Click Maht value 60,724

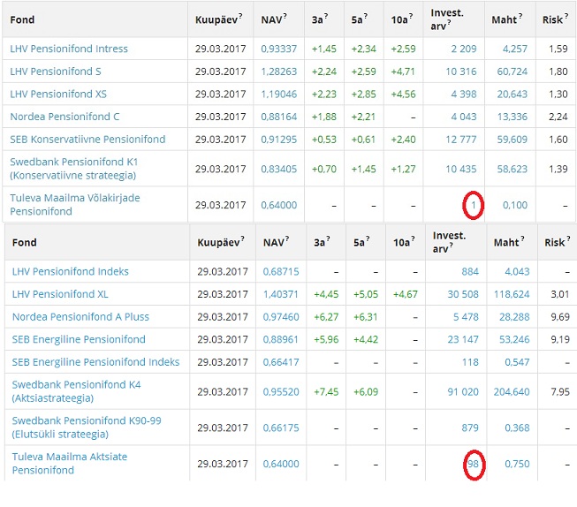click(x=512, y=72)
